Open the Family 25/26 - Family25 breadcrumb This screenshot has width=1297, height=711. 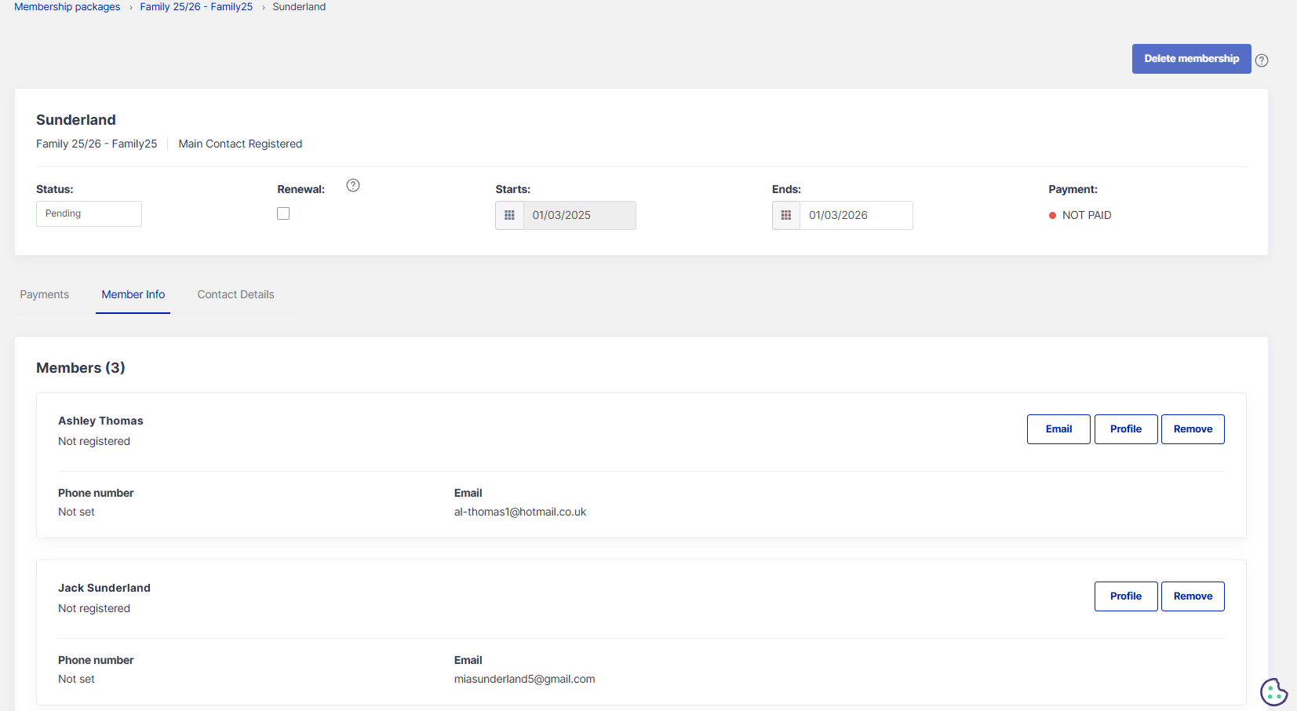click(x=196, y=7)
